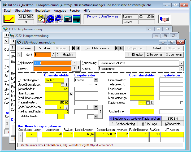Open the Ausgabe menu
191x152 pixels.
(60, 11)
